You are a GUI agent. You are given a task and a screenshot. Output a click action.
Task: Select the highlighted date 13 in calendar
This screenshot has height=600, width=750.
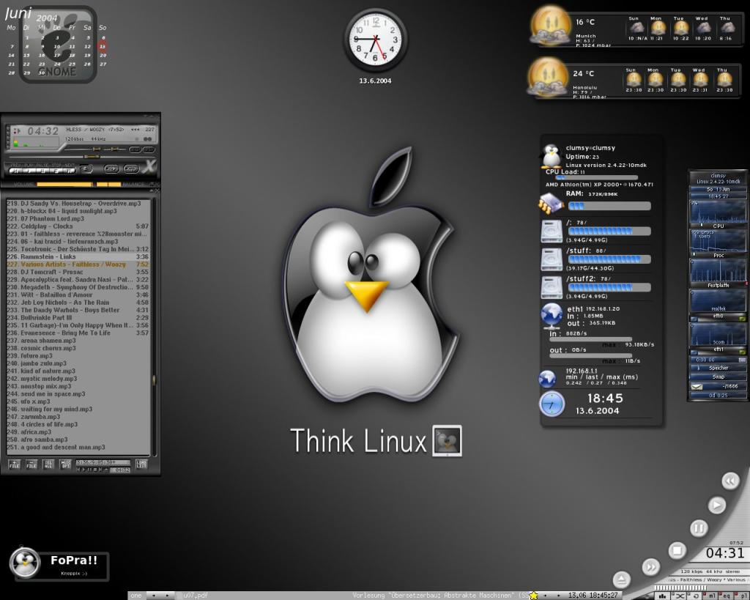103,46
